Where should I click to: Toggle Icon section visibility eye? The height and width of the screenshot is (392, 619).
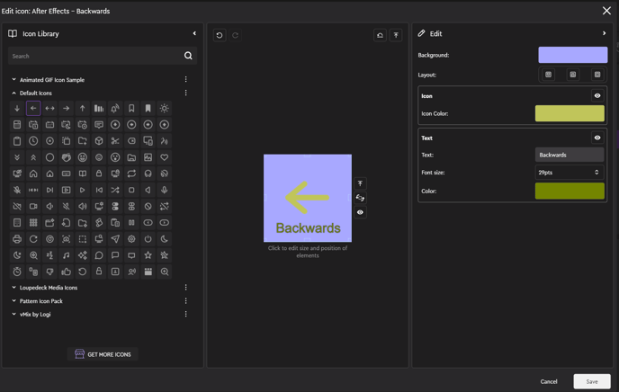(597, 95)
